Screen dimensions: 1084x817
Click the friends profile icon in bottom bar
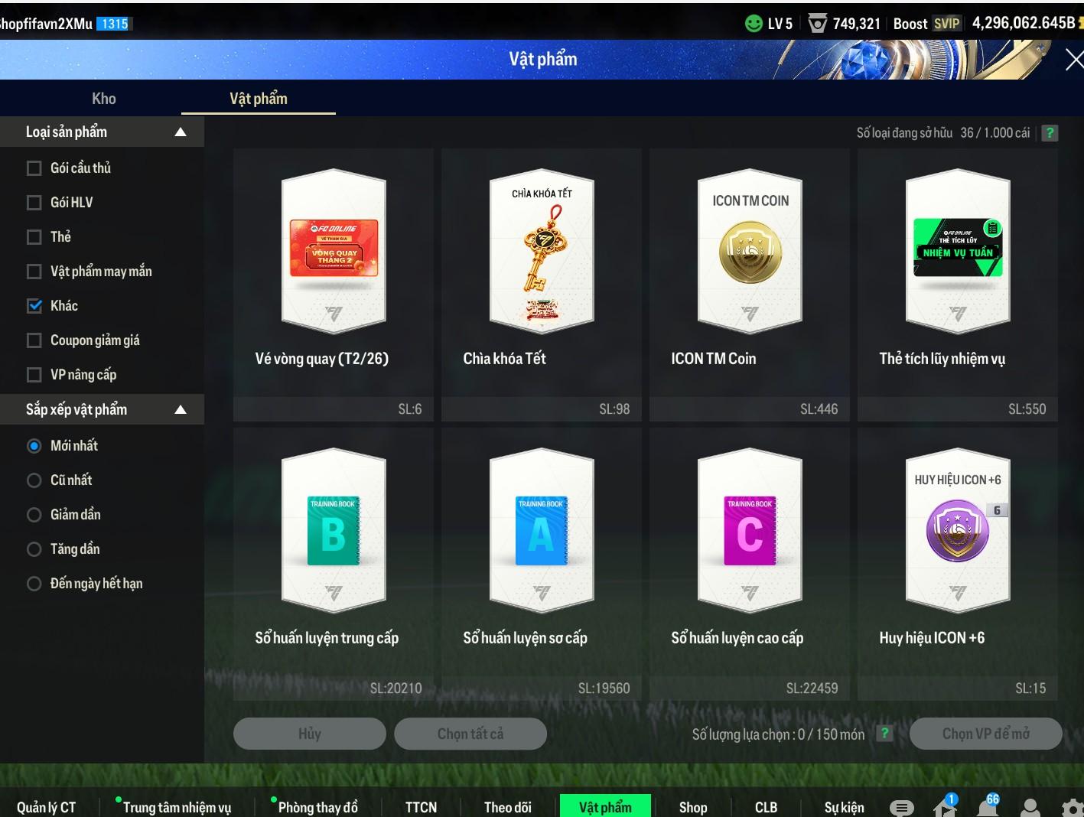coord(1030,807)
